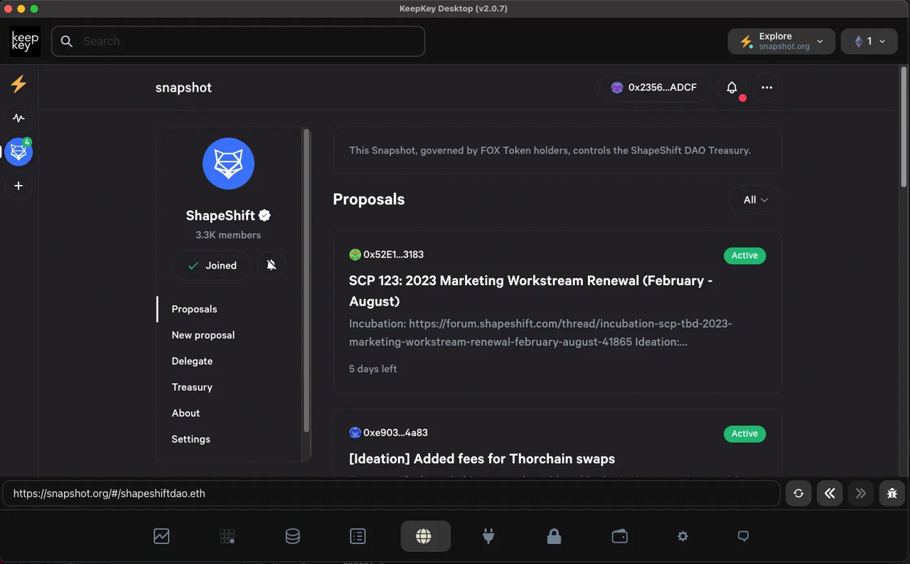This screenshot has height=564, width=910.
Task: Open the plug pairing icon in bottom bar
Action: click(x=488, y=536)
